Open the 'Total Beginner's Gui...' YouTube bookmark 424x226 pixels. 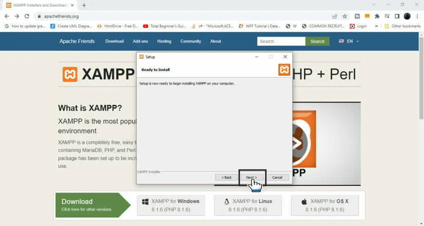click(165, 26)
